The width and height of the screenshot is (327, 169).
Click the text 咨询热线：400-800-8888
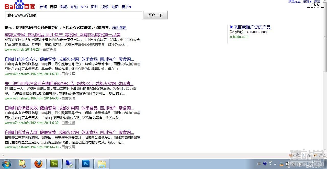[248, 32]
